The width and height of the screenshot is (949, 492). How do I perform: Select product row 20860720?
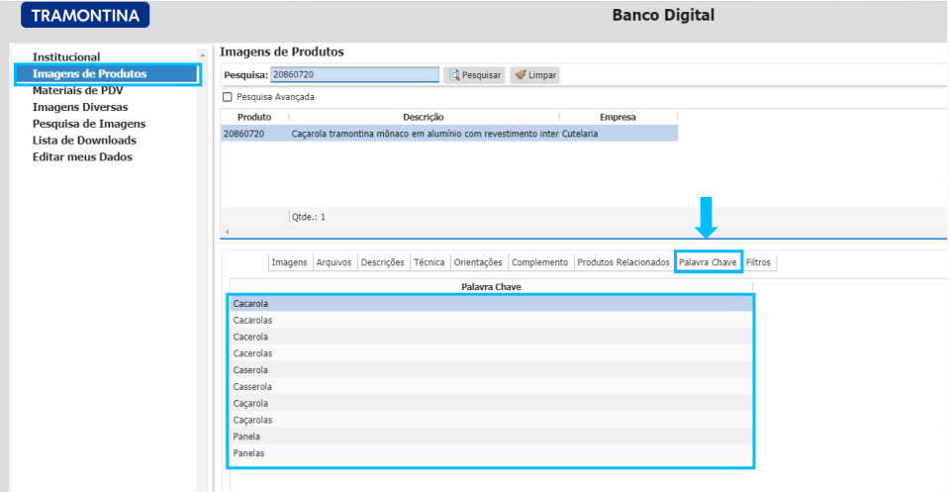pos(449,134)
